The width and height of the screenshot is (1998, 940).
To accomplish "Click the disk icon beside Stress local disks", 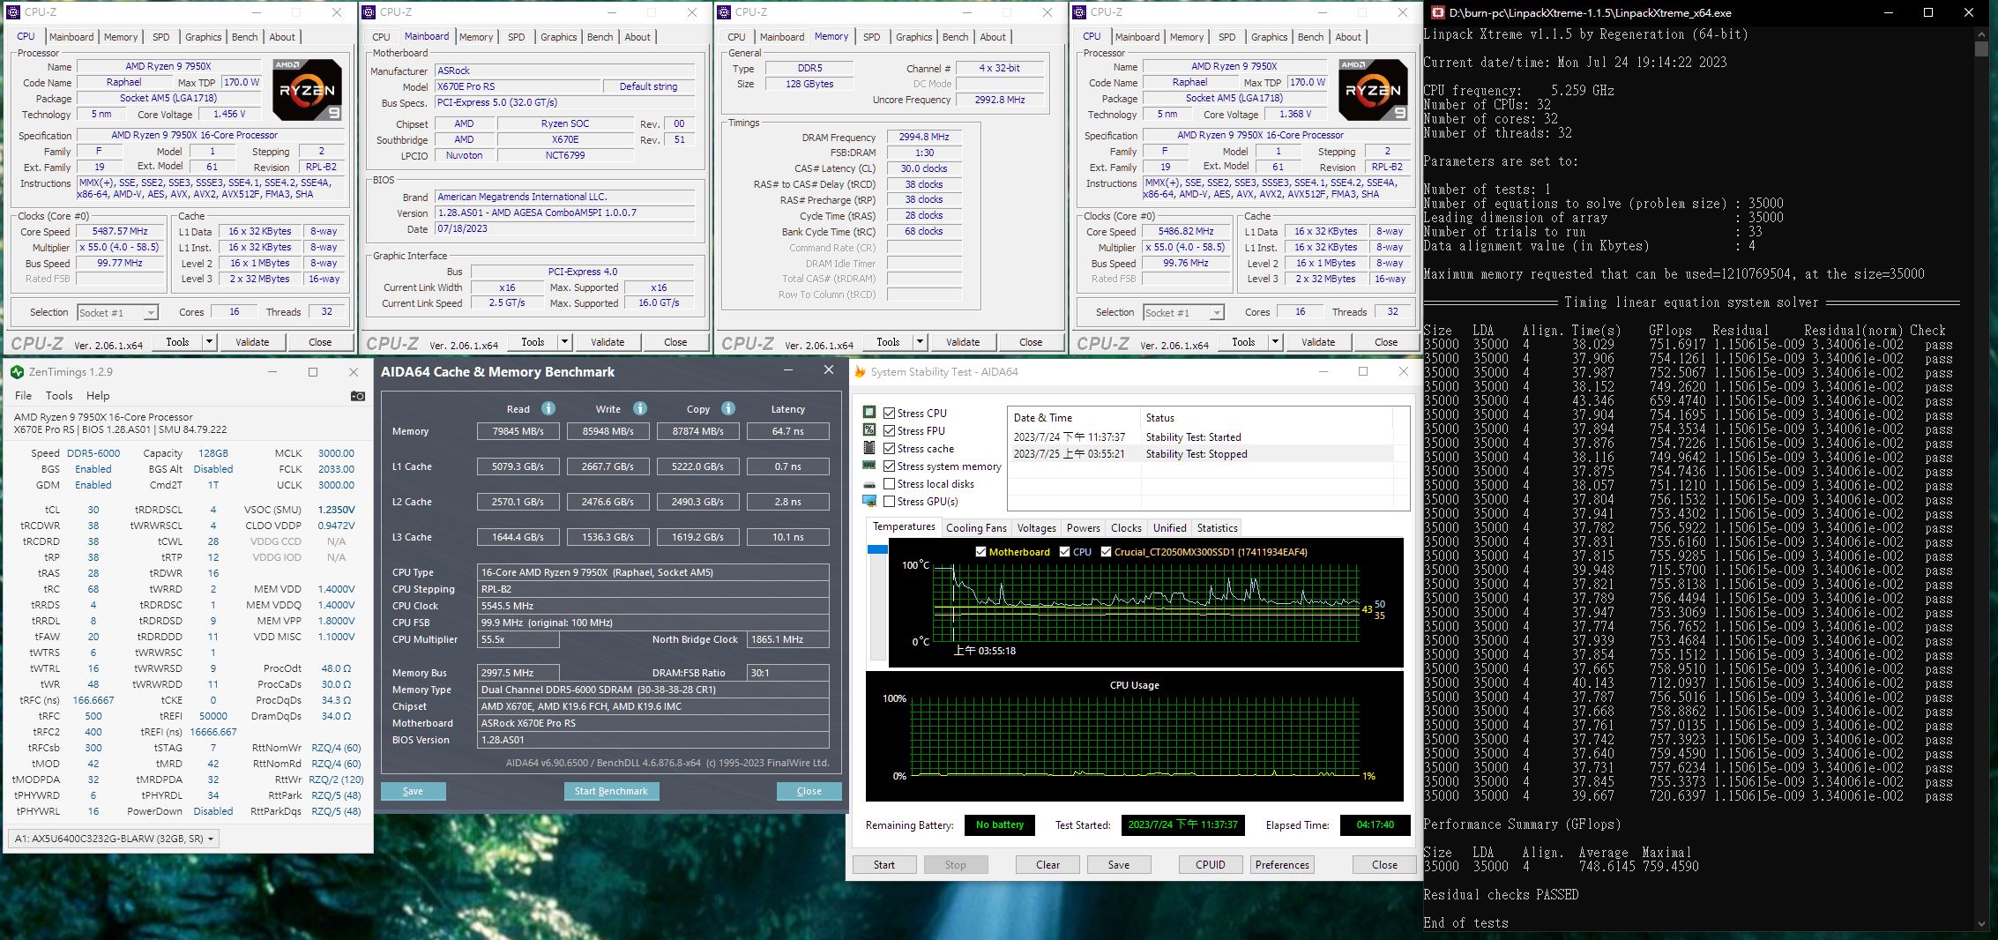I will tap(869, 484).
